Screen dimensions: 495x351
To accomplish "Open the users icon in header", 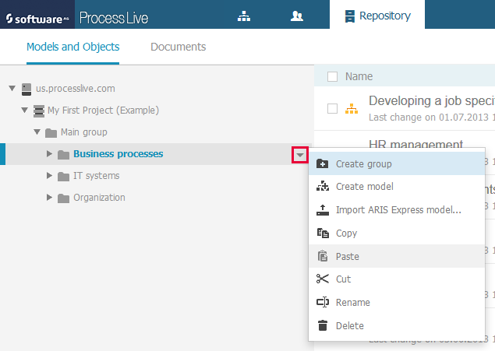I will [x=297, y=16].
